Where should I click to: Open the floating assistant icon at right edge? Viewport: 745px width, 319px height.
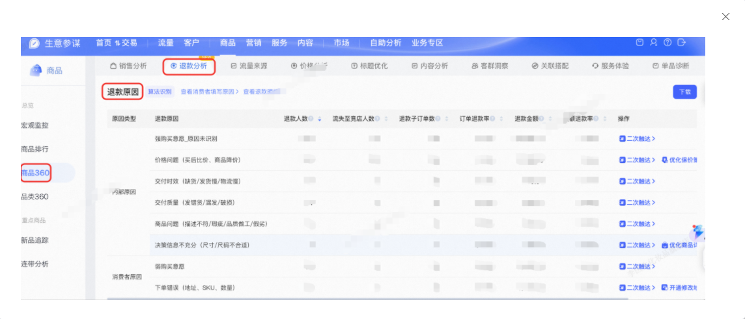tap(697, 233)
